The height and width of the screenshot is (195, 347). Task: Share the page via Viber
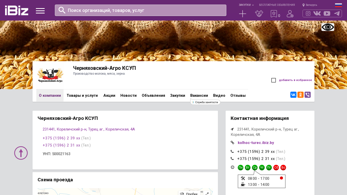click(308, 95)
